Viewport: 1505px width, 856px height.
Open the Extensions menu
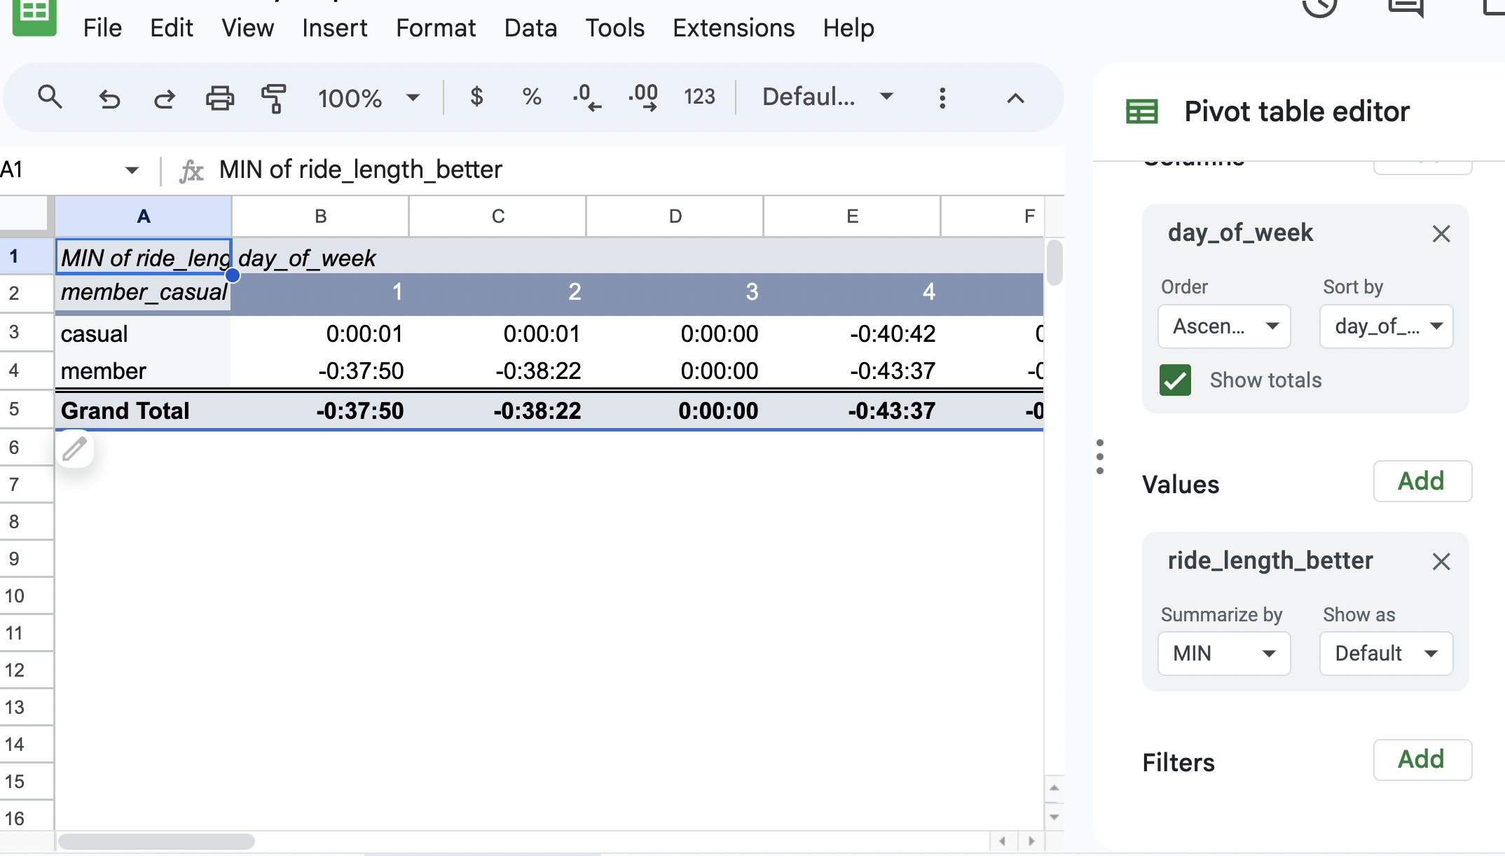click(734, 28)
